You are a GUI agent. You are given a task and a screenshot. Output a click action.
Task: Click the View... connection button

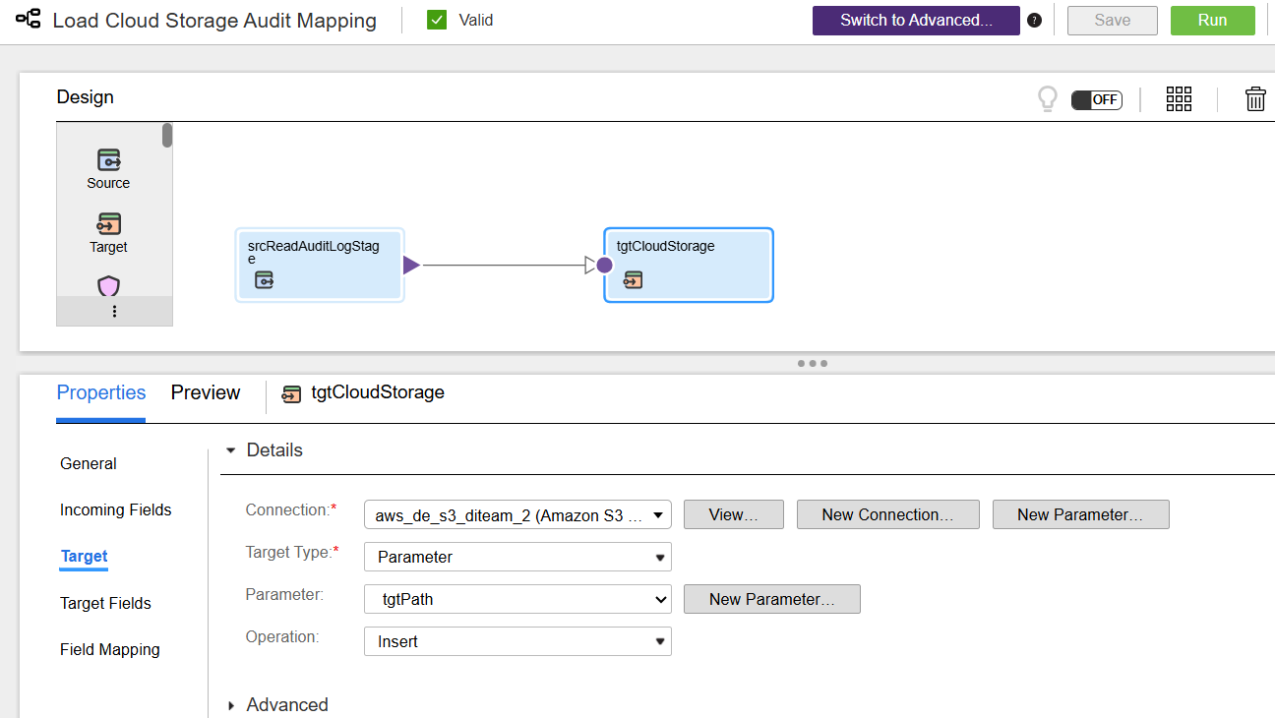(734, 514)
